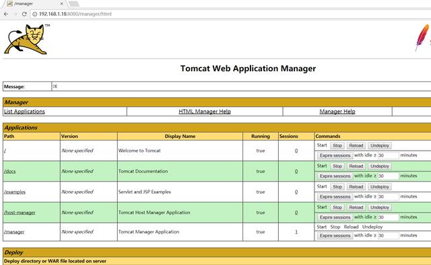Viewport: 431px width, 265px height.
Task: Click the Applications section header
Action: (217, 128)
